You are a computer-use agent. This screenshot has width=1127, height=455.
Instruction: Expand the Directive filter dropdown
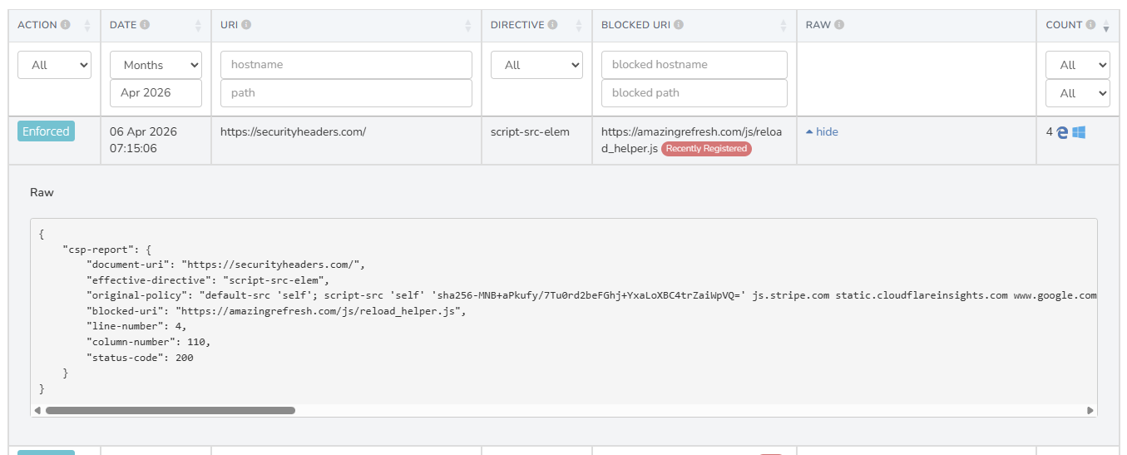point(536,65)
